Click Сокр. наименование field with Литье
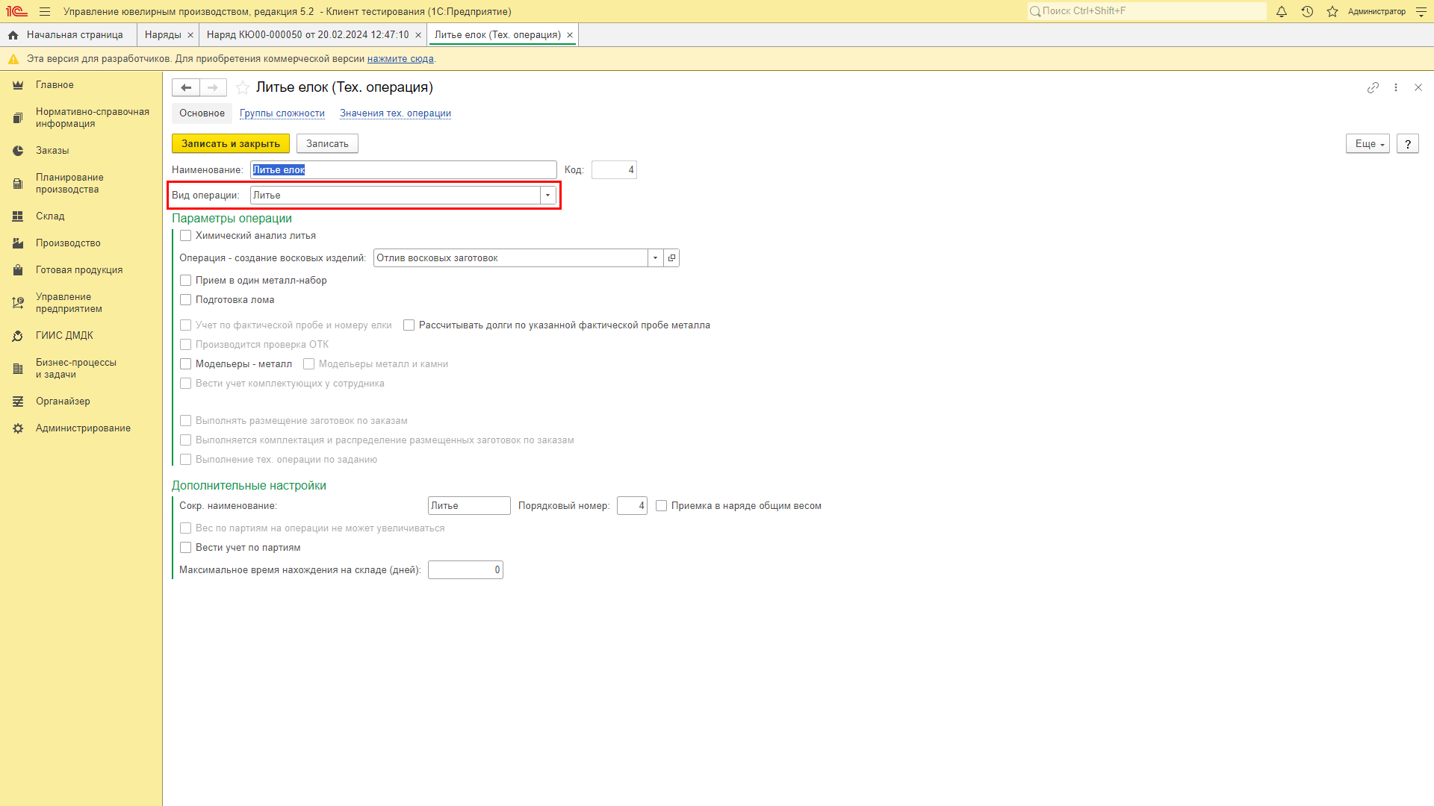Viewport: 1434px width, 806px height. pyautogui.click(x=469, y=506)
